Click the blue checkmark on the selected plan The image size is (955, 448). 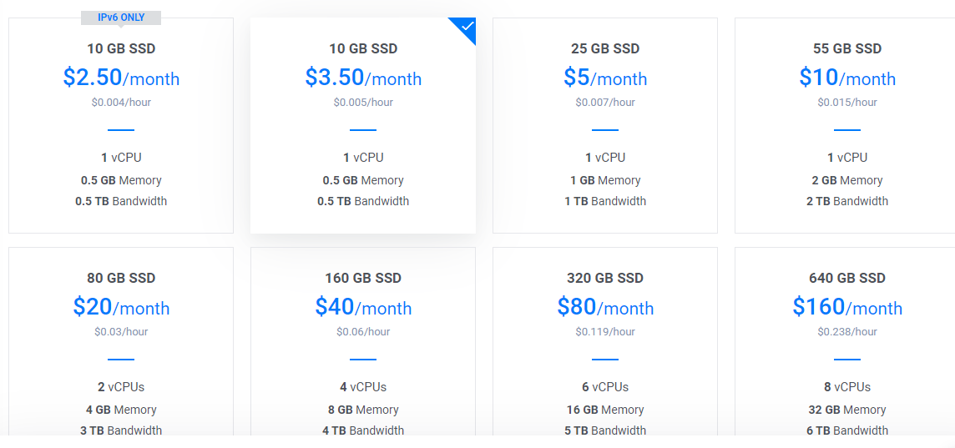click(x=467, y=27)
